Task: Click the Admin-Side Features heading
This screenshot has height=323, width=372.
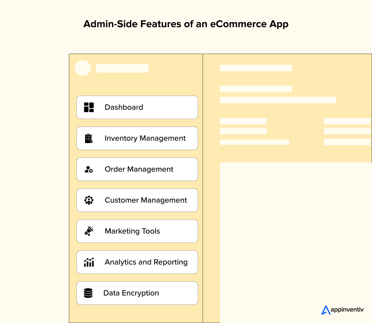Action: click(186, 24)
